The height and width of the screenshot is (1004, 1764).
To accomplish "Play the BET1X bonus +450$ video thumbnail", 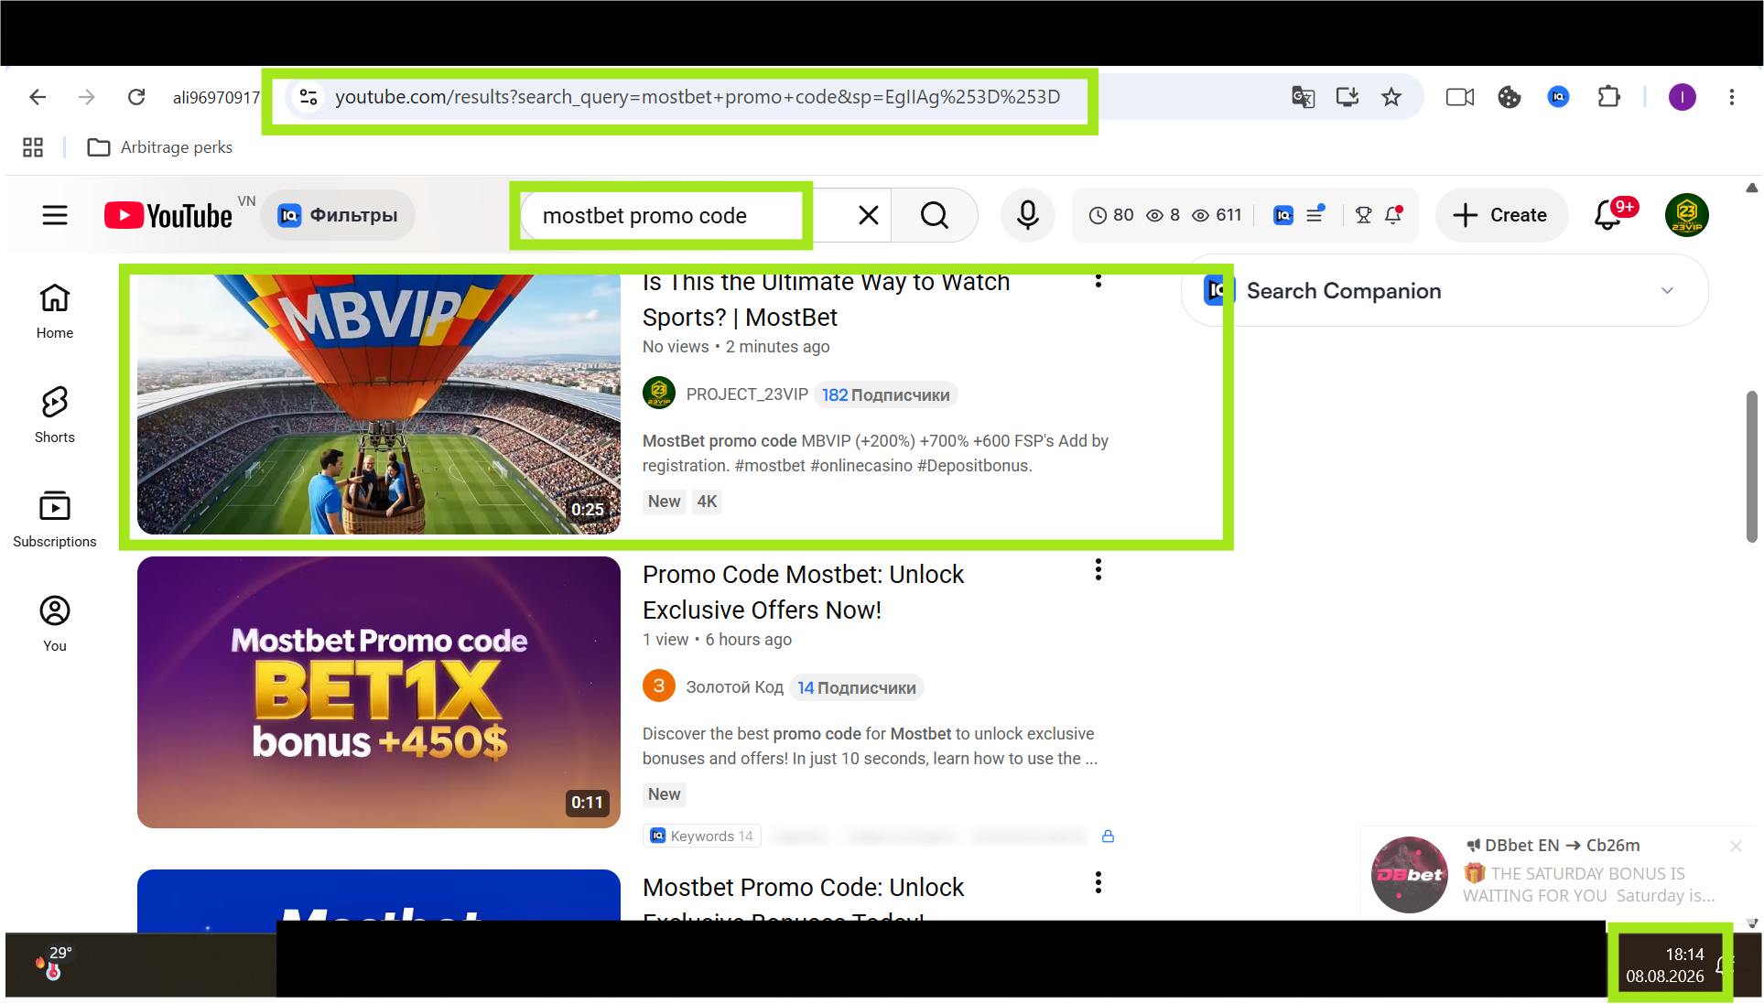I will pos(379,692).
